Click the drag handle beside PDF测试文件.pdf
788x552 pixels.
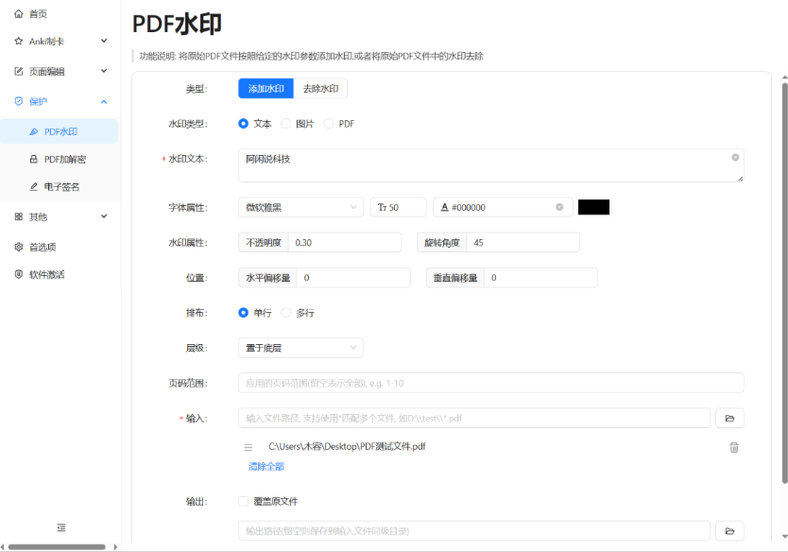pyautogui.click(x=248, y=447)
